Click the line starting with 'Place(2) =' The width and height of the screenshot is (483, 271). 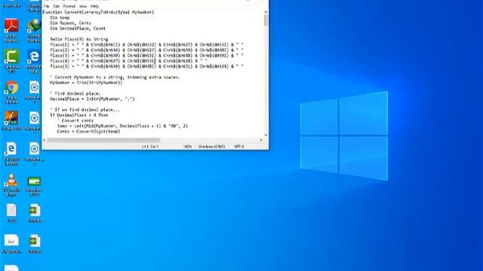click(146, 50)
